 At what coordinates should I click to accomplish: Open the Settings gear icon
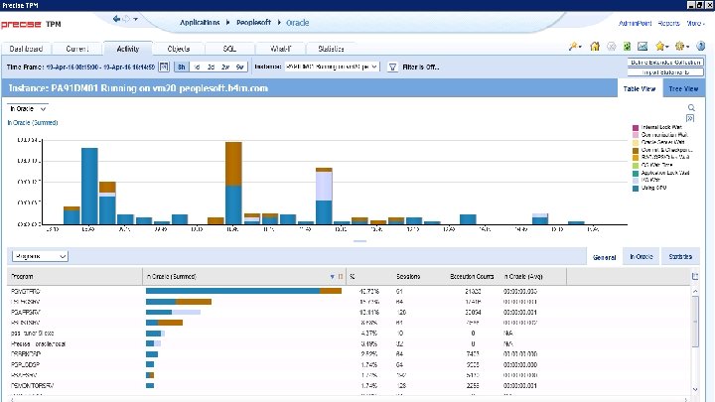[680, 46]
